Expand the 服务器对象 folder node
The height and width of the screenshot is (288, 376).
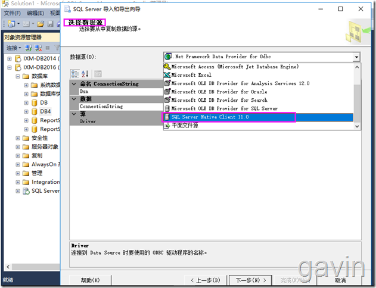[18, 147]
